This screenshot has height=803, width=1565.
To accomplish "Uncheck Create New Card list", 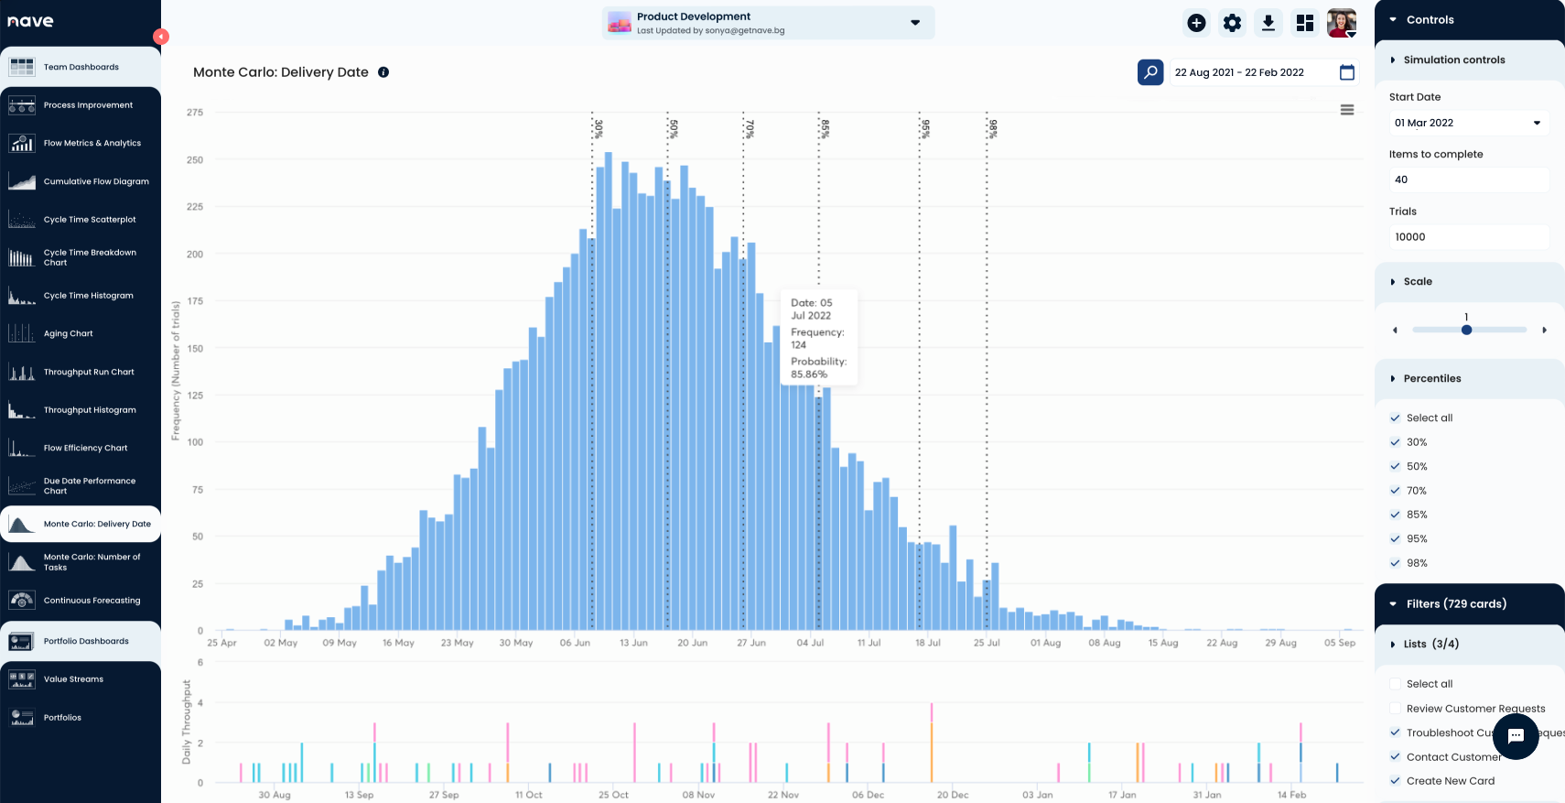I will click(x=1396, y=781).
